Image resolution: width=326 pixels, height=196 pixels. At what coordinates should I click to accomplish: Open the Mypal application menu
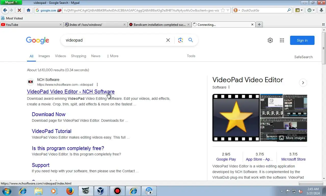(x=11, y=2)
